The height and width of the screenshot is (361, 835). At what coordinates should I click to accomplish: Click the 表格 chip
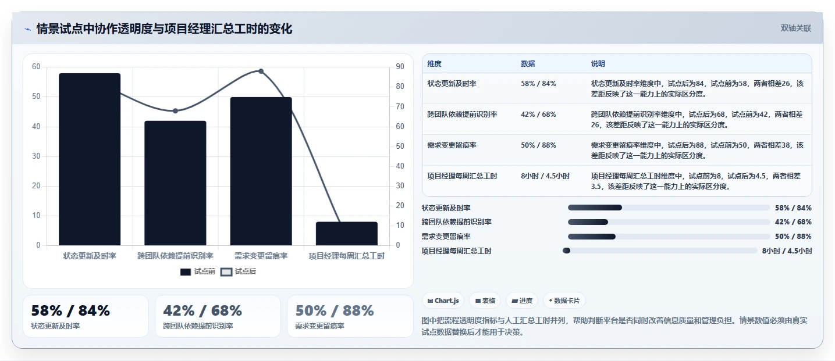pyautogui.click(x=485, y=301)
